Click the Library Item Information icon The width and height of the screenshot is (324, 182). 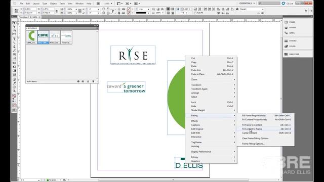pyautogui.click(x=78, y=81)
